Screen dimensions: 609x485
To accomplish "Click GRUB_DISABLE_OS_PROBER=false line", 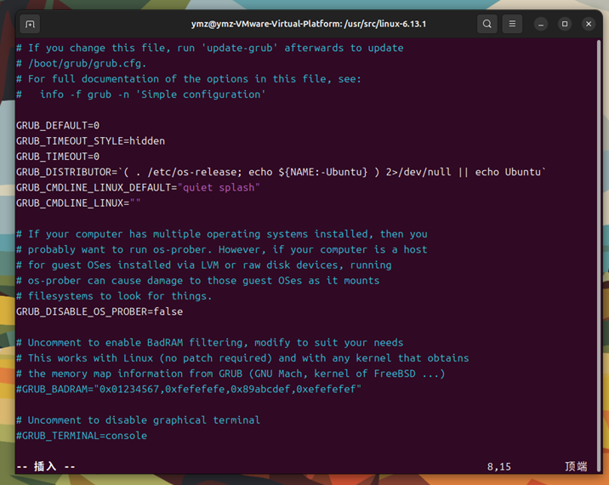I will click(x=100, y=311).
